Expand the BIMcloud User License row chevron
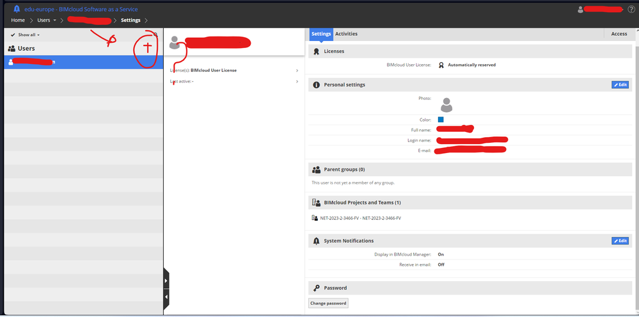 (x=297, y=70)
